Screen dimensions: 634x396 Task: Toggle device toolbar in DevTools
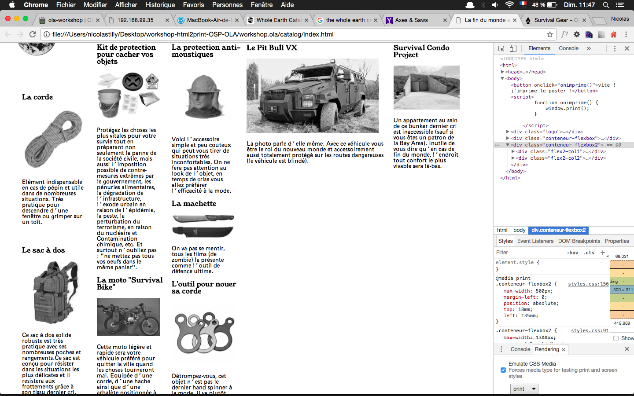(513, 48)
